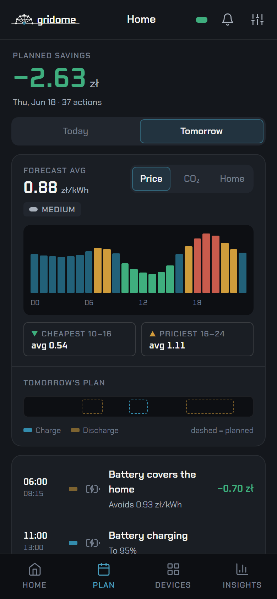Switch chart to Home mode
Image resolution: width=277 pixels, height=599 pixels.
[x=232, y=179]
